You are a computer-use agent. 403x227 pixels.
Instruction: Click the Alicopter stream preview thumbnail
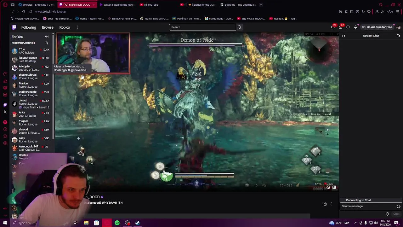click(93, 53)
